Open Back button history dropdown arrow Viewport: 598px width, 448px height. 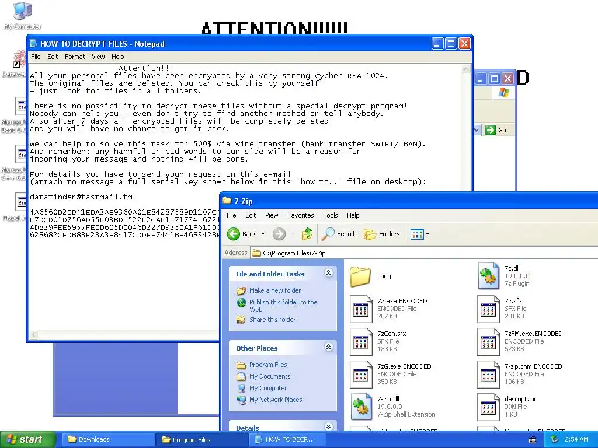(263, 234)
